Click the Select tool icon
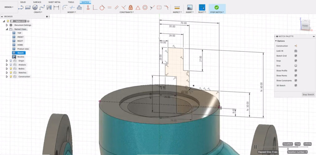Viewport: 316px width, 155px height. [202, 7]
